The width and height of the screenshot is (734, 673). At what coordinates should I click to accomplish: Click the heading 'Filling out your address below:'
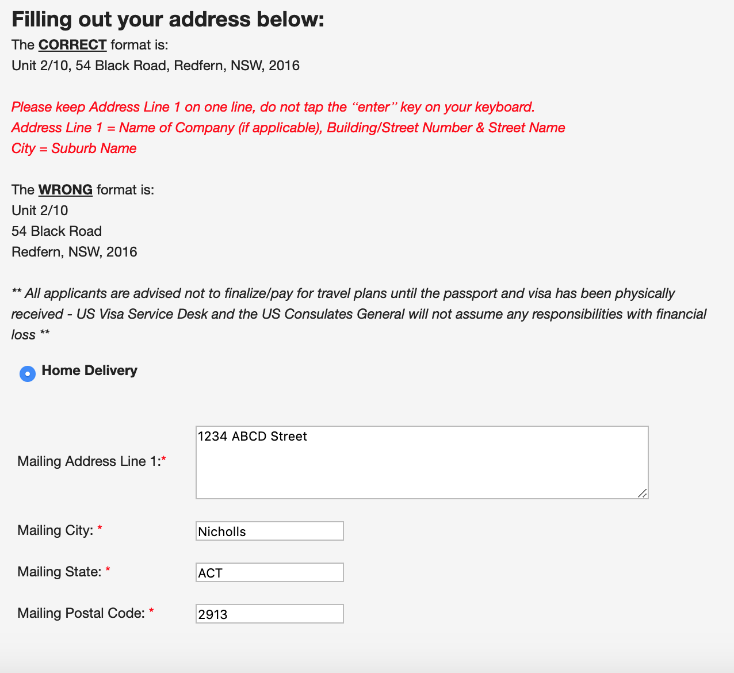point(168,20)
